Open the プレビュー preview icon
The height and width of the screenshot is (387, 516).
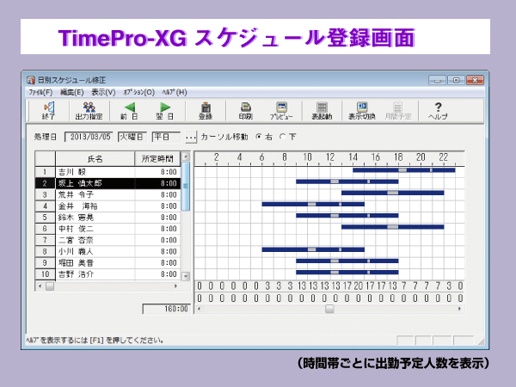[x=282, y=111]
